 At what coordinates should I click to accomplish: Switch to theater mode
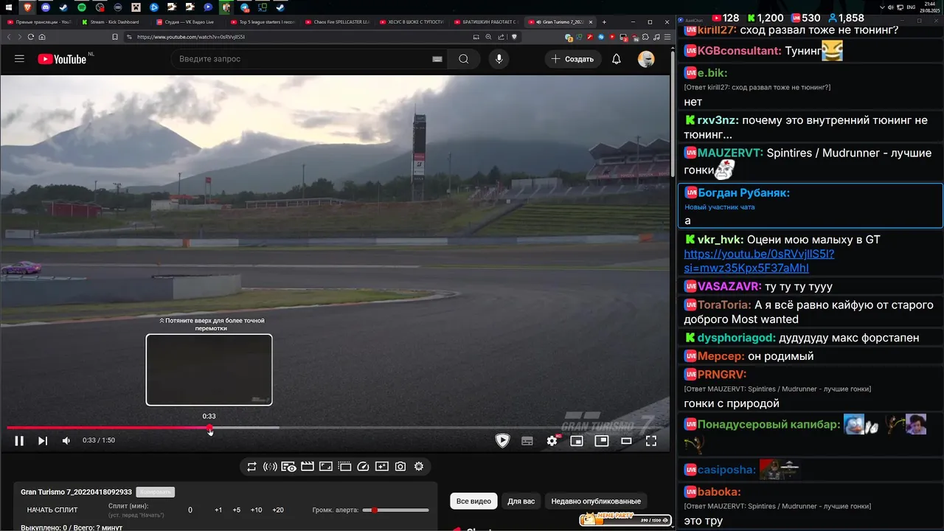[x=626, y=440]
